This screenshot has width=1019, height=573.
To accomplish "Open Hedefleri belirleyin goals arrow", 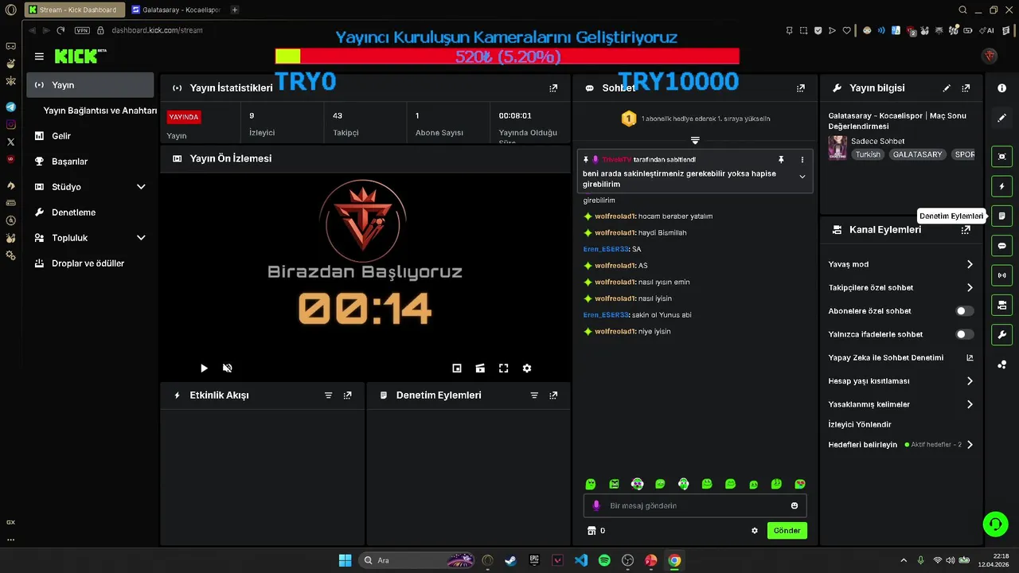I will pyautogui.click(x=970, y=445).
